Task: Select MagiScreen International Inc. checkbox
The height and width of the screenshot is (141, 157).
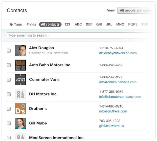Action: pos(9,138)
